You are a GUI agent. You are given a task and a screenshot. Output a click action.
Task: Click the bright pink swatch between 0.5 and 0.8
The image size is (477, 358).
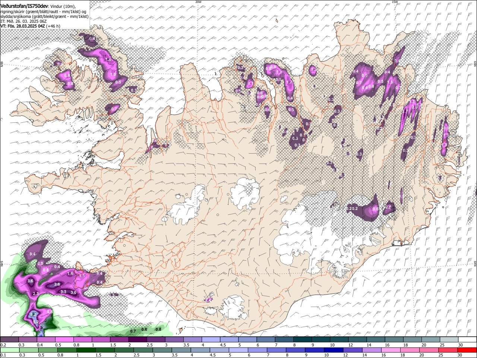pyautogui.click(x=64, y=340)
